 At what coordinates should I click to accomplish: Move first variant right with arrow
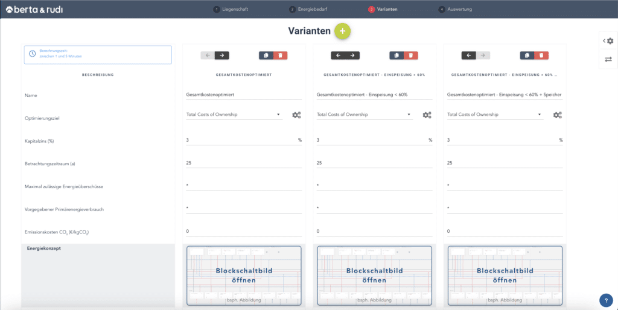222,55
